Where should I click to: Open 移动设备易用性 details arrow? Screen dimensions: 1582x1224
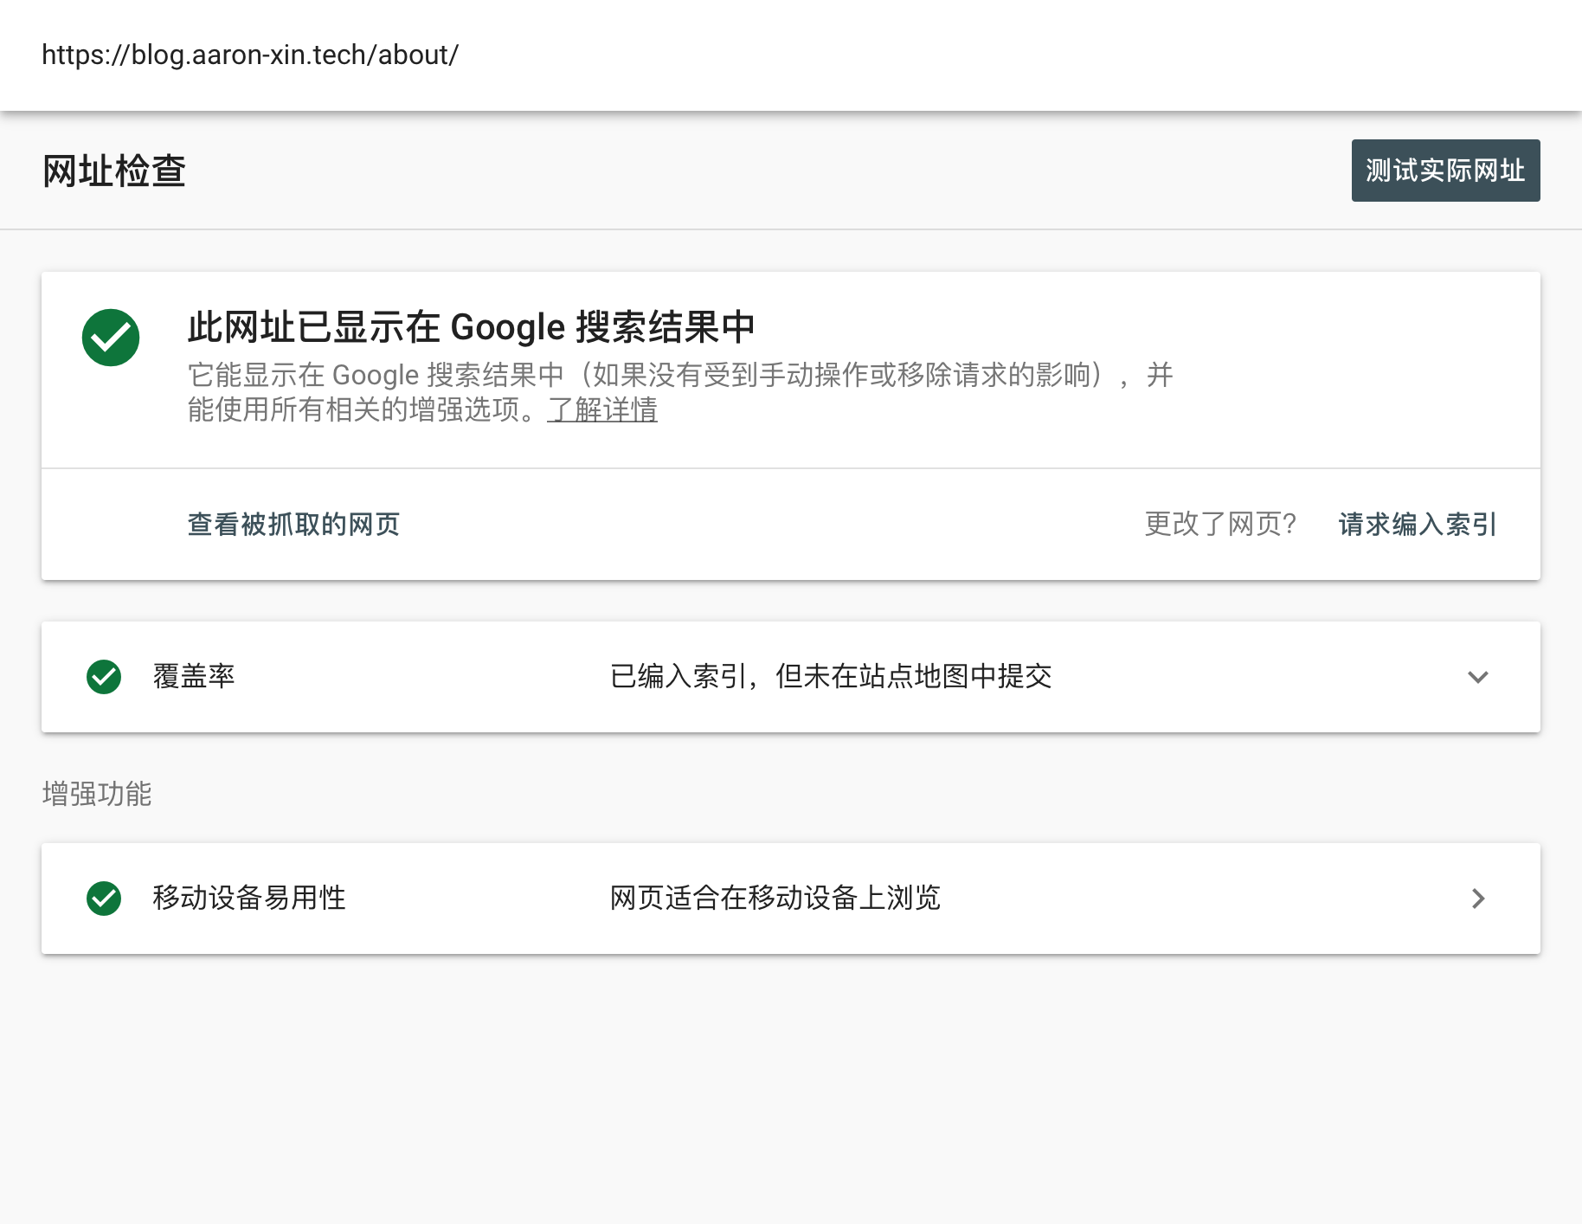point(1478,899)
